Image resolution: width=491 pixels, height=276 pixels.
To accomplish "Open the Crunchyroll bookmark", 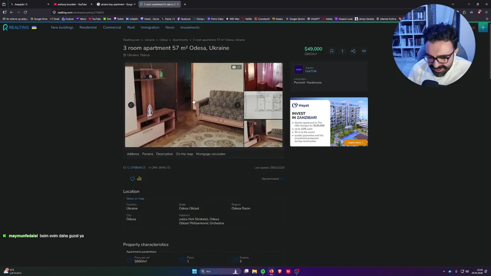I will tap(262, 19).
